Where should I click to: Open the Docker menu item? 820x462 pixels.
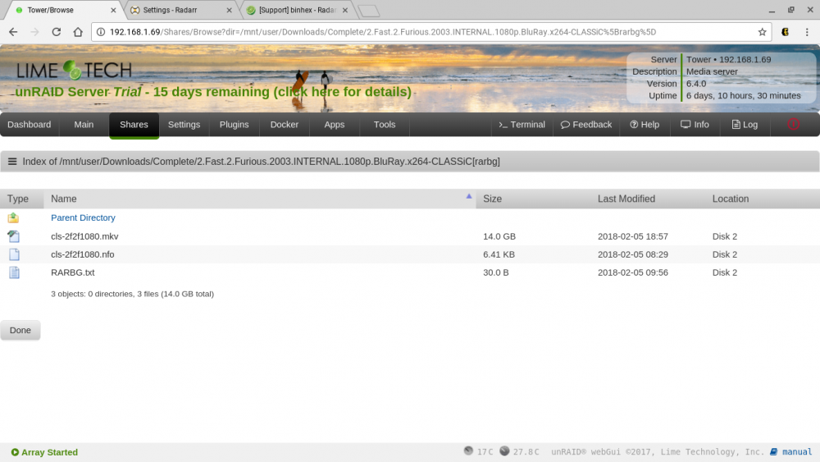[285, 125]
